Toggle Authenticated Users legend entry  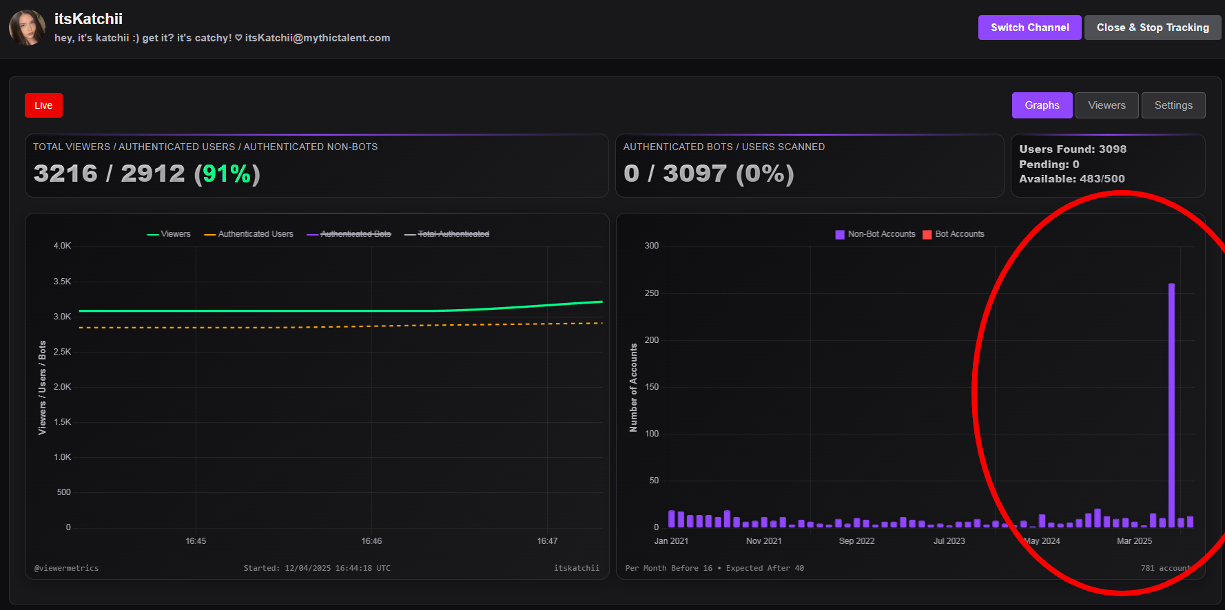tap(249, 234)
